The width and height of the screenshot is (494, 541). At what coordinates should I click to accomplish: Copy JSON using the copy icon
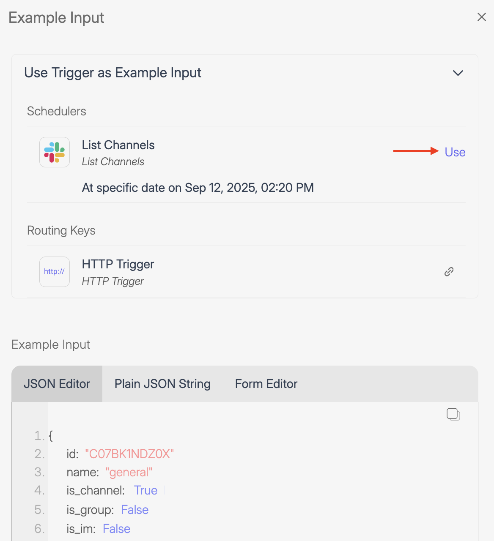pyautogui.click(x=453, y=414)
